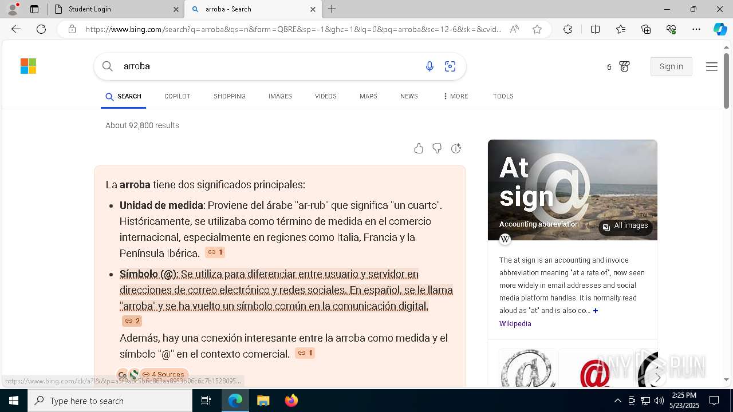Image resolution: width=733 pixels, height=412 pixels.
Task: Open All images on At sign card
Action: [625, 225]
